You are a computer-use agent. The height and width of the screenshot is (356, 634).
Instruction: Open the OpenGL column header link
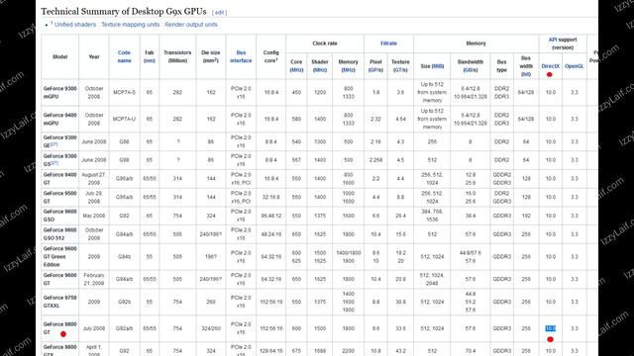point(575,66)
